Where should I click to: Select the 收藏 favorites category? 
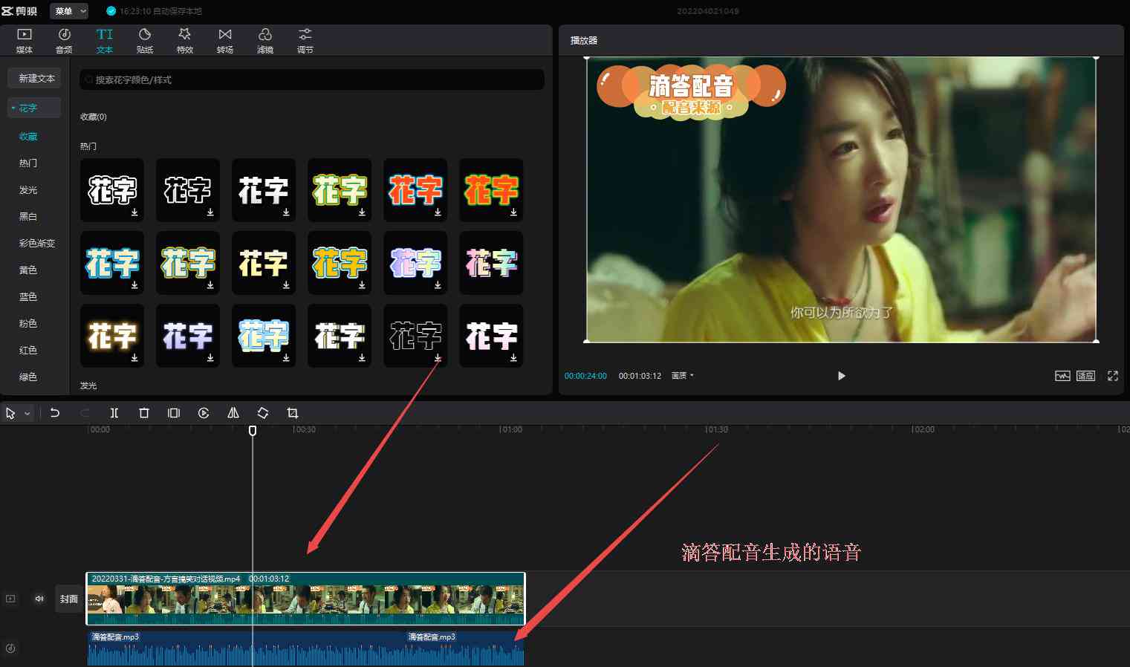pos(28,137)
